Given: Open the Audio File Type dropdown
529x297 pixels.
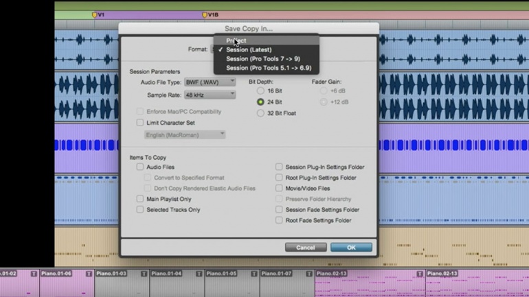Looking at the screenshot, I should click(x=210, y=82).
